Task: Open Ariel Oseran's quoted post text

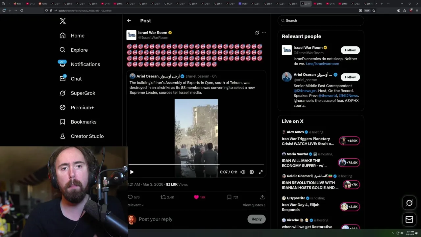Action: click(192, 88)
